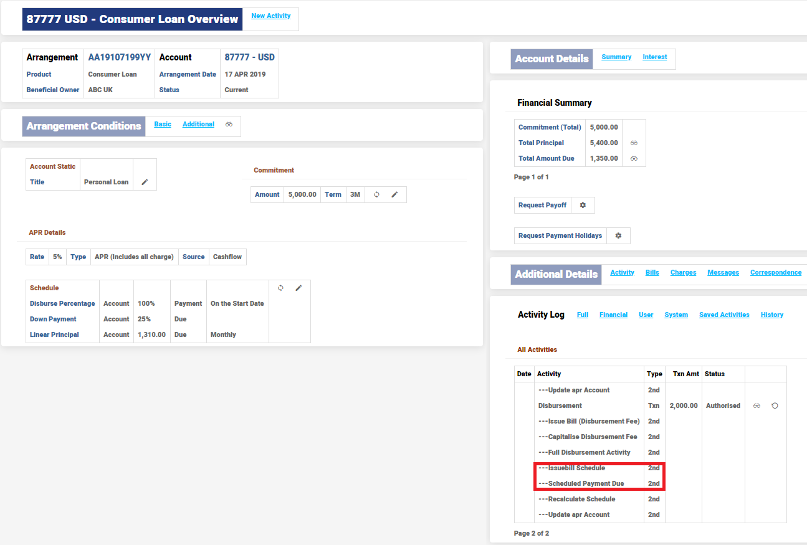View the Disbursement activity with glasses icon
The image size is (807, 545).
click(757, 405)
